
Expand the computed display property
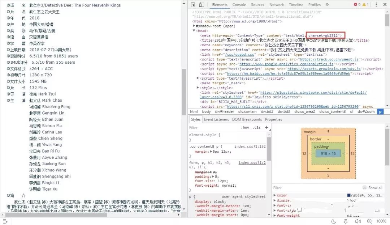[274, 200]
